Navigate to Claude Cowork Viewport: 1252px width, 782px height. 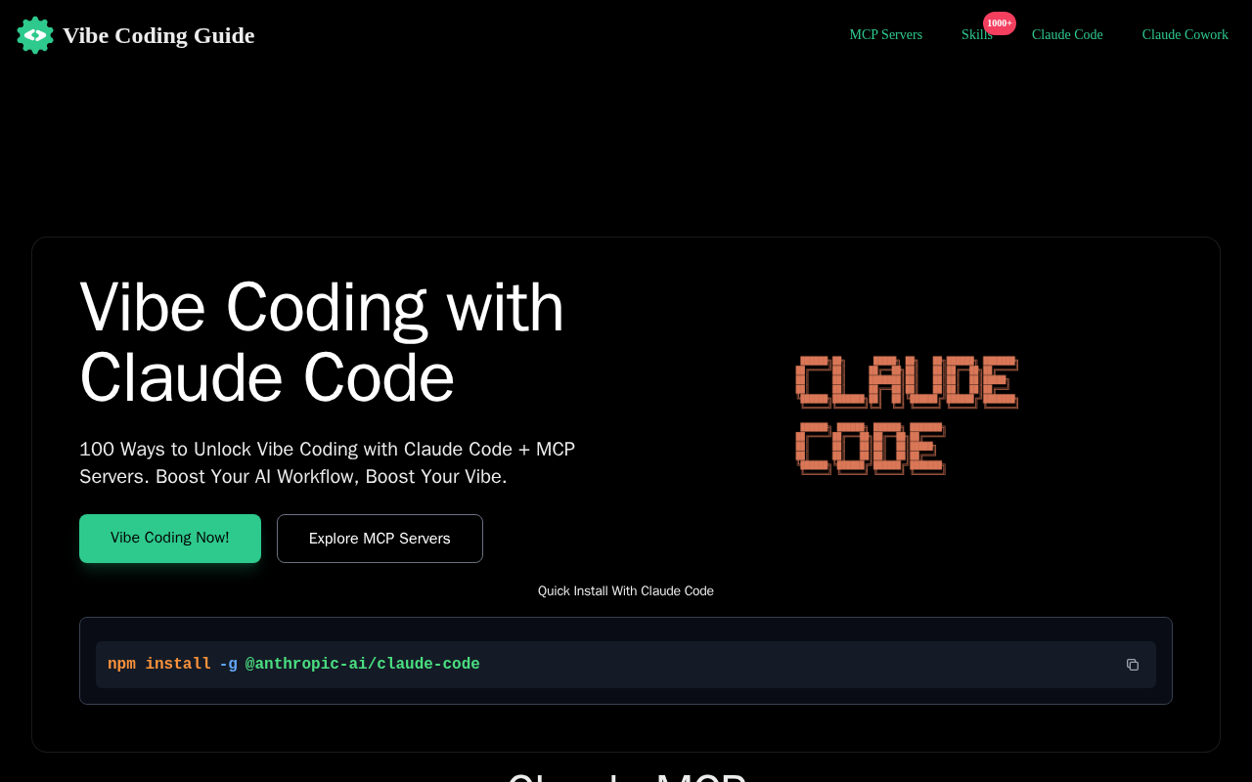click(1185, 35)
